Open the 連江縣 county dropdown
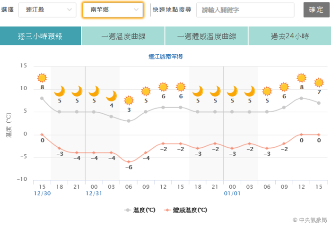 (x=47, y=10)
